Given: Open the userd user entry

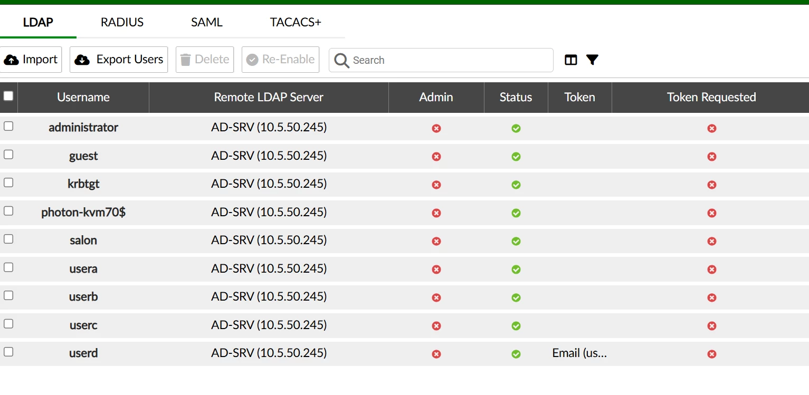Looking at the screenshot, I should 83,353.
